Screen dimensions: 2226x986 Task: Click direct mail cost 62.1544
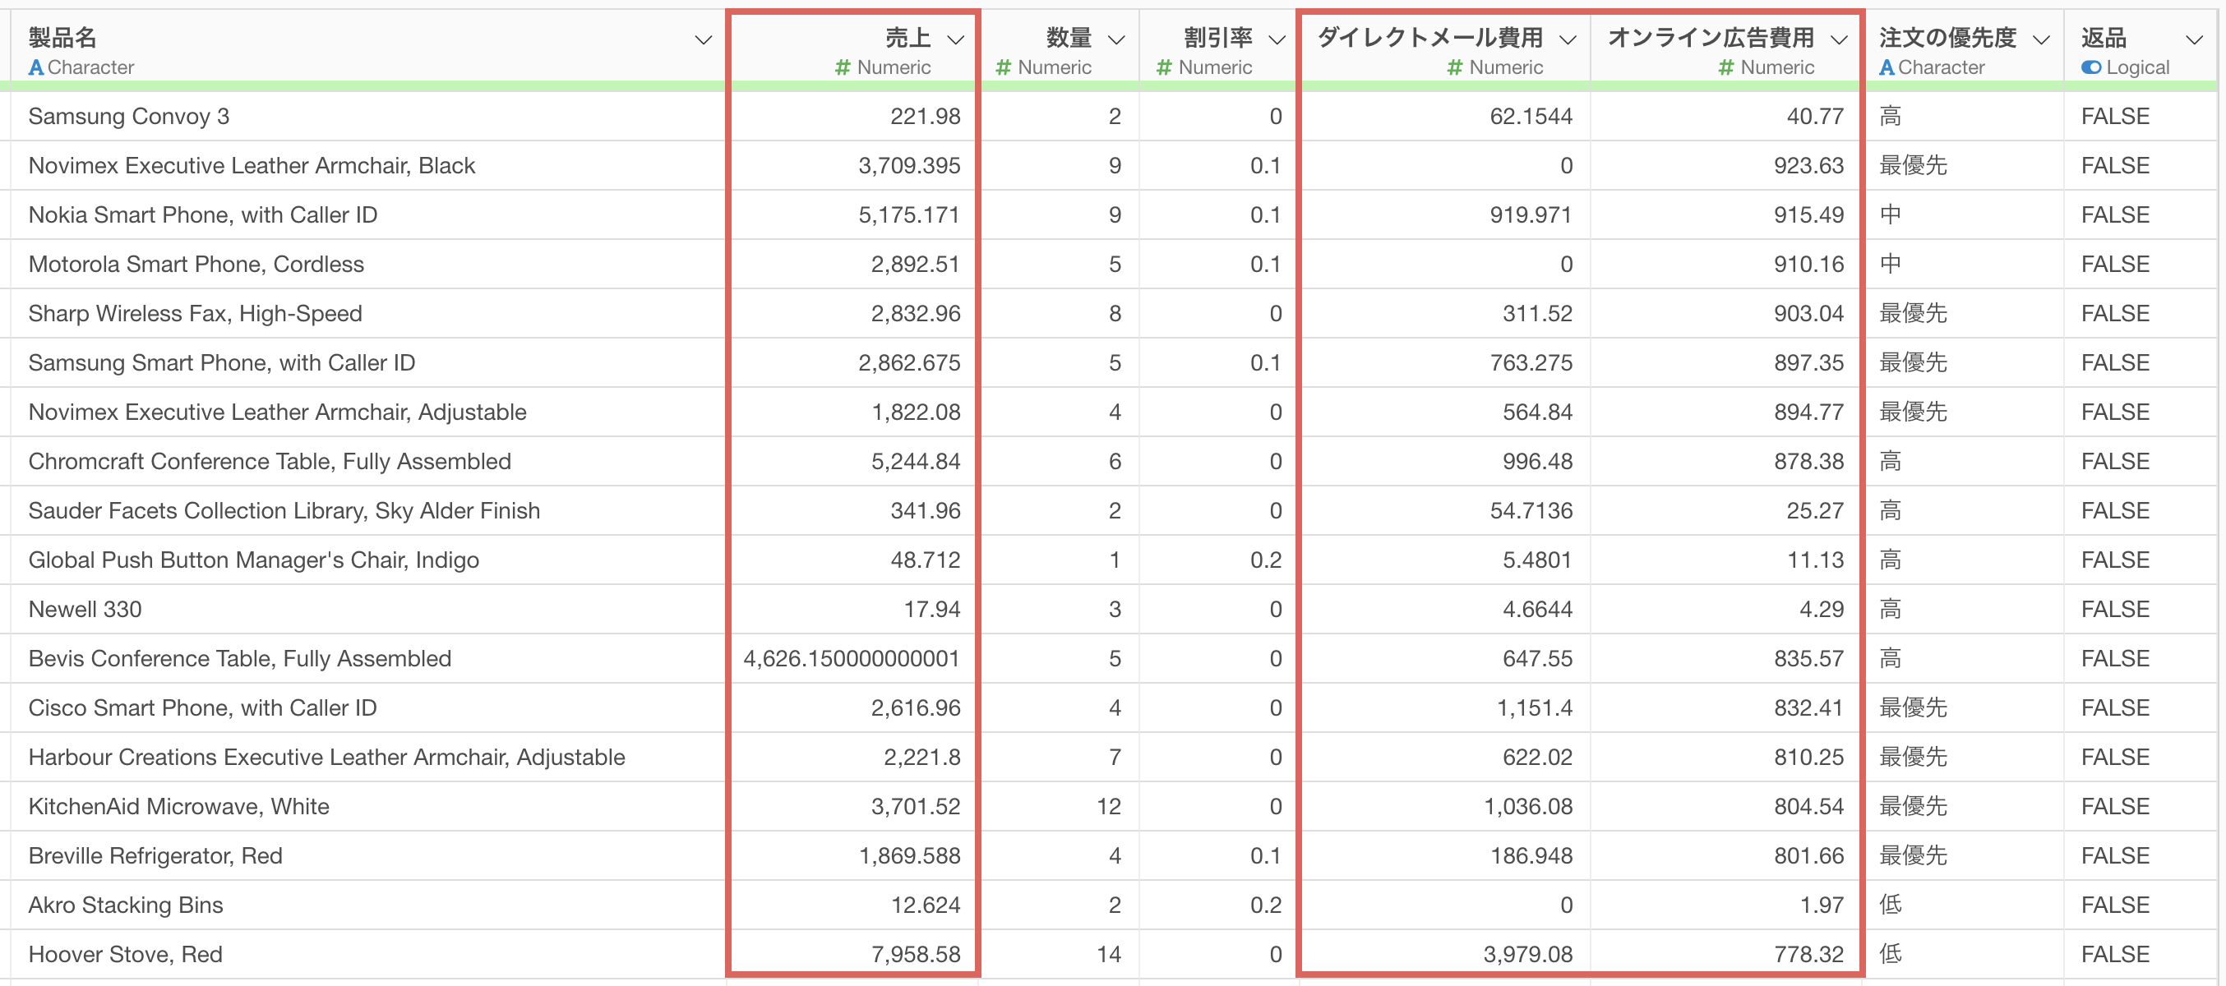1531,117
